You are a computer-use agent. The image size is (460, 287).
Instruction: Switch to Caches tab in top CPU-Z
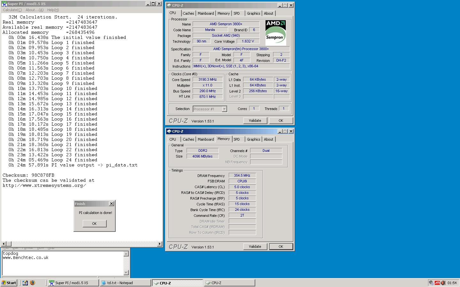tap(188, 13)
